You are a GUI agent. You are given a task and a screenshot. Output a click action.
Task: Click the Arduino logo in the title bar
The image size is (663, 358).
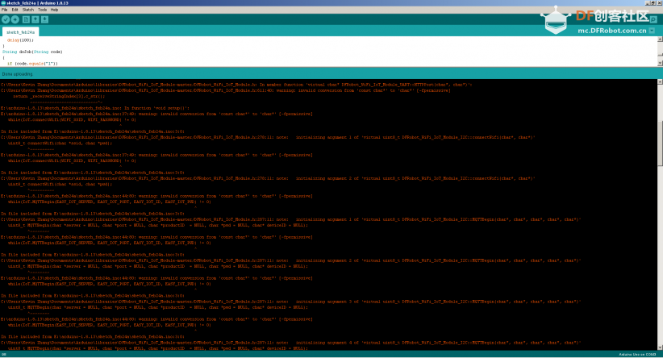(3, 3)
